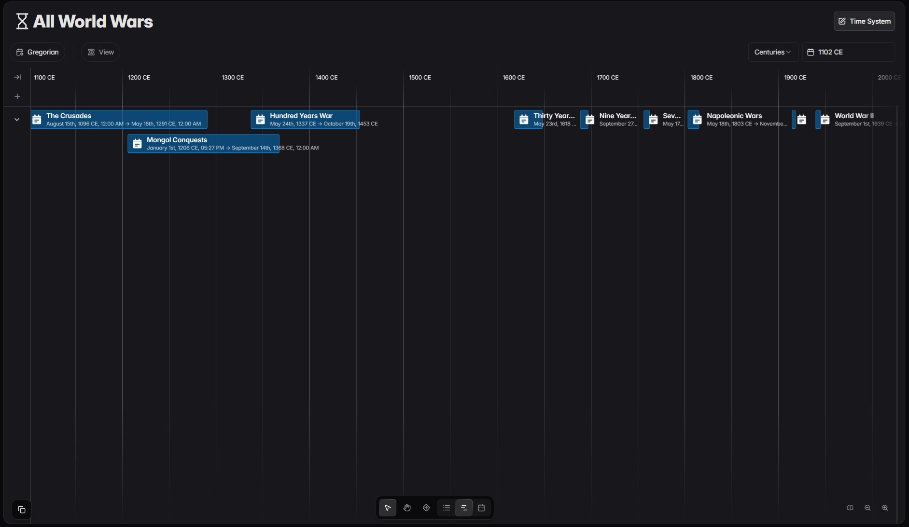The image size is (909, 527).
Task: Click the 1300 CE century marker
Action: tap(233, 78)
